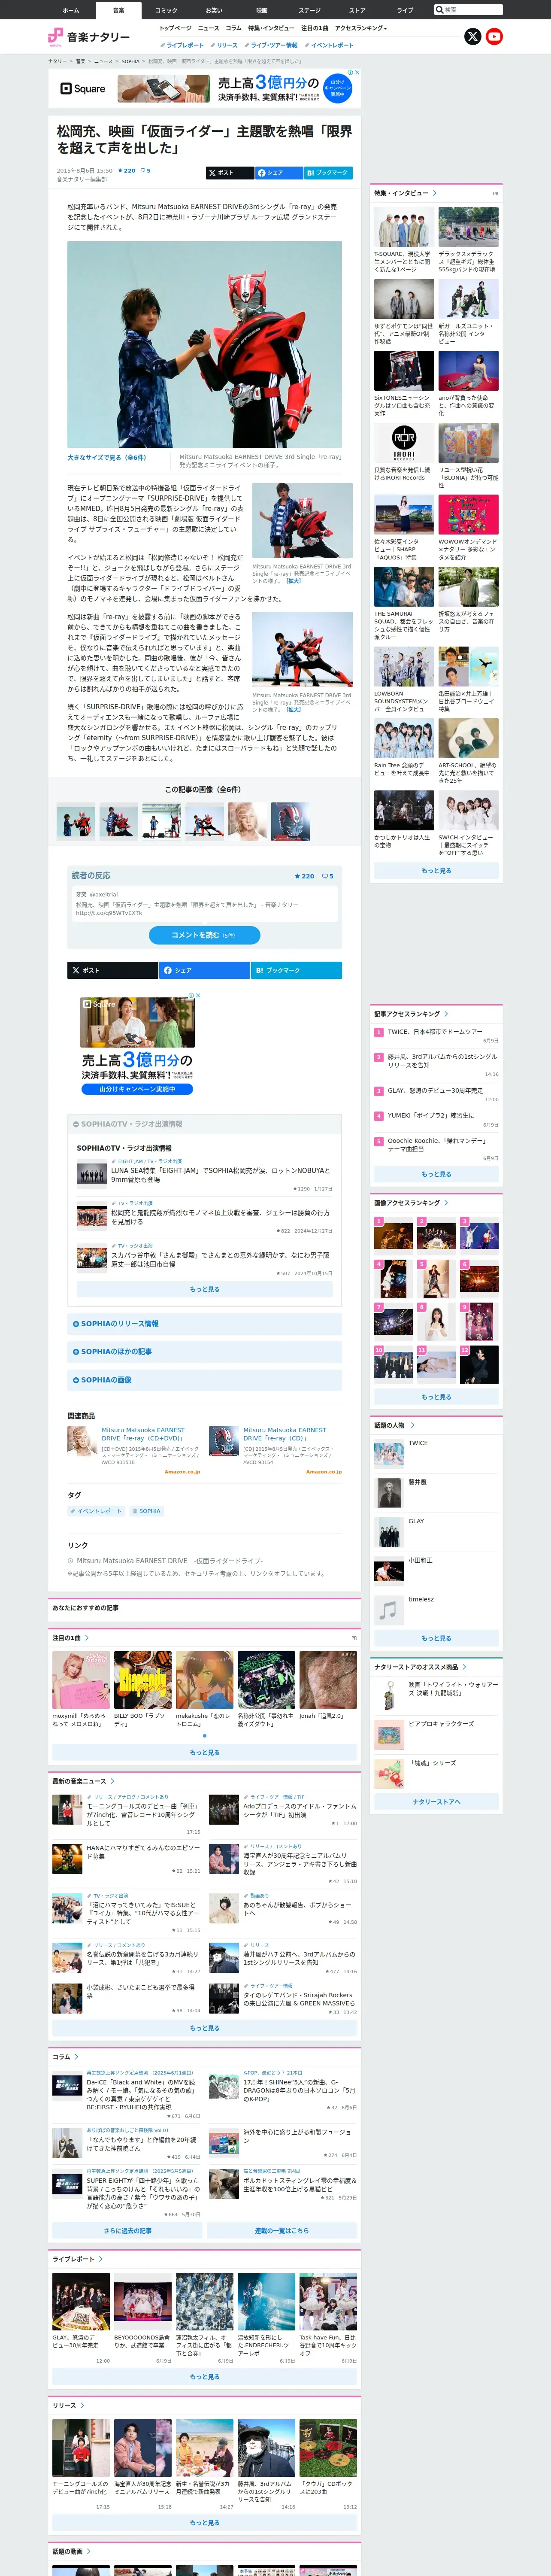Open the アクセスランキング dropdown in the sub navigation

click(361, 28)
